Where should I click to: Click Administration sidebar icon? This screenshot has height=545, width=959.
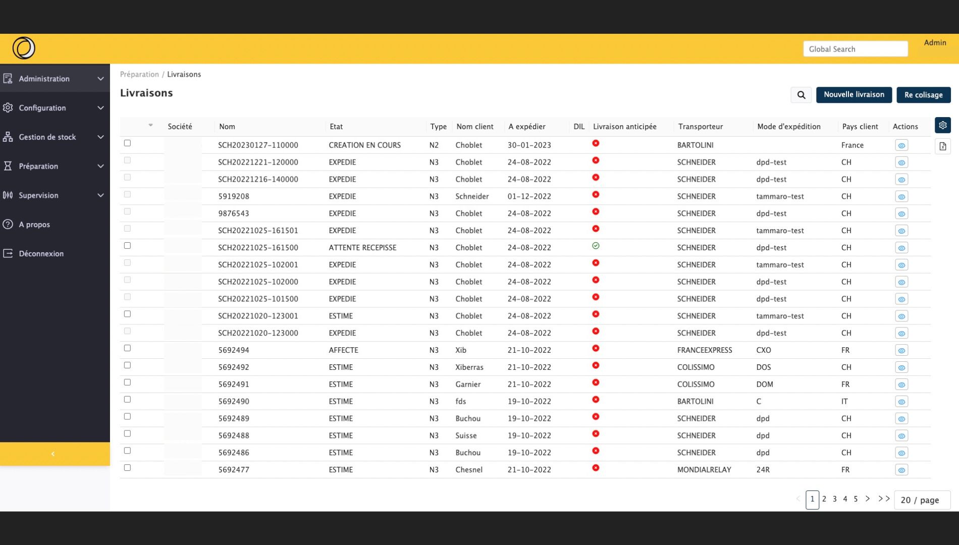[x=8, y=79]
